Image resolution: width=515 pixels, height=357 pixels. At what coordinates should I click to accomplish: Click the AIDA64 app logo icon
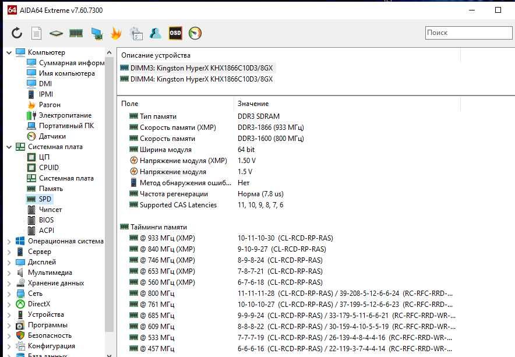[12, 10]
